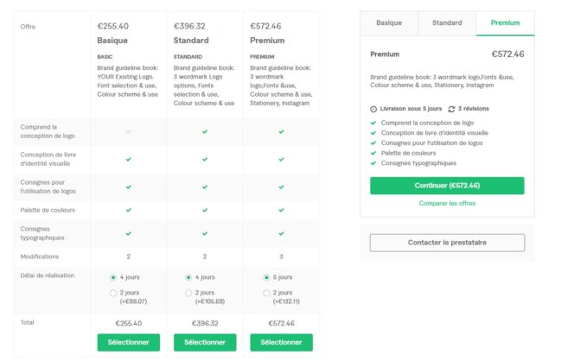Click greyed checkmark in Basique logo conception row
574x361 pixels.
pyautogui.click(x=129, y=131)
